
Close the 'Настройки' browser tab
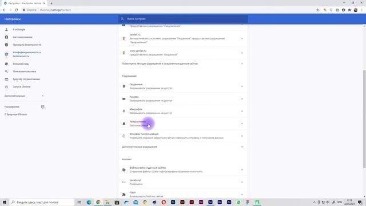point(44,3)
